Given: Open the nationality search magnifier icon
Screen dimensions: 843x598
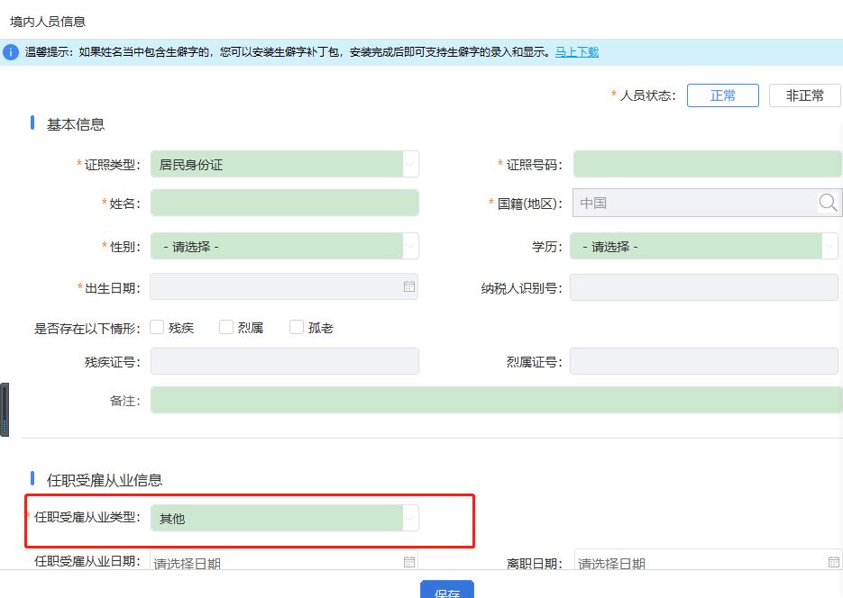Looking at the screenshot, I should pyautogui.click(x=828, y=203).
